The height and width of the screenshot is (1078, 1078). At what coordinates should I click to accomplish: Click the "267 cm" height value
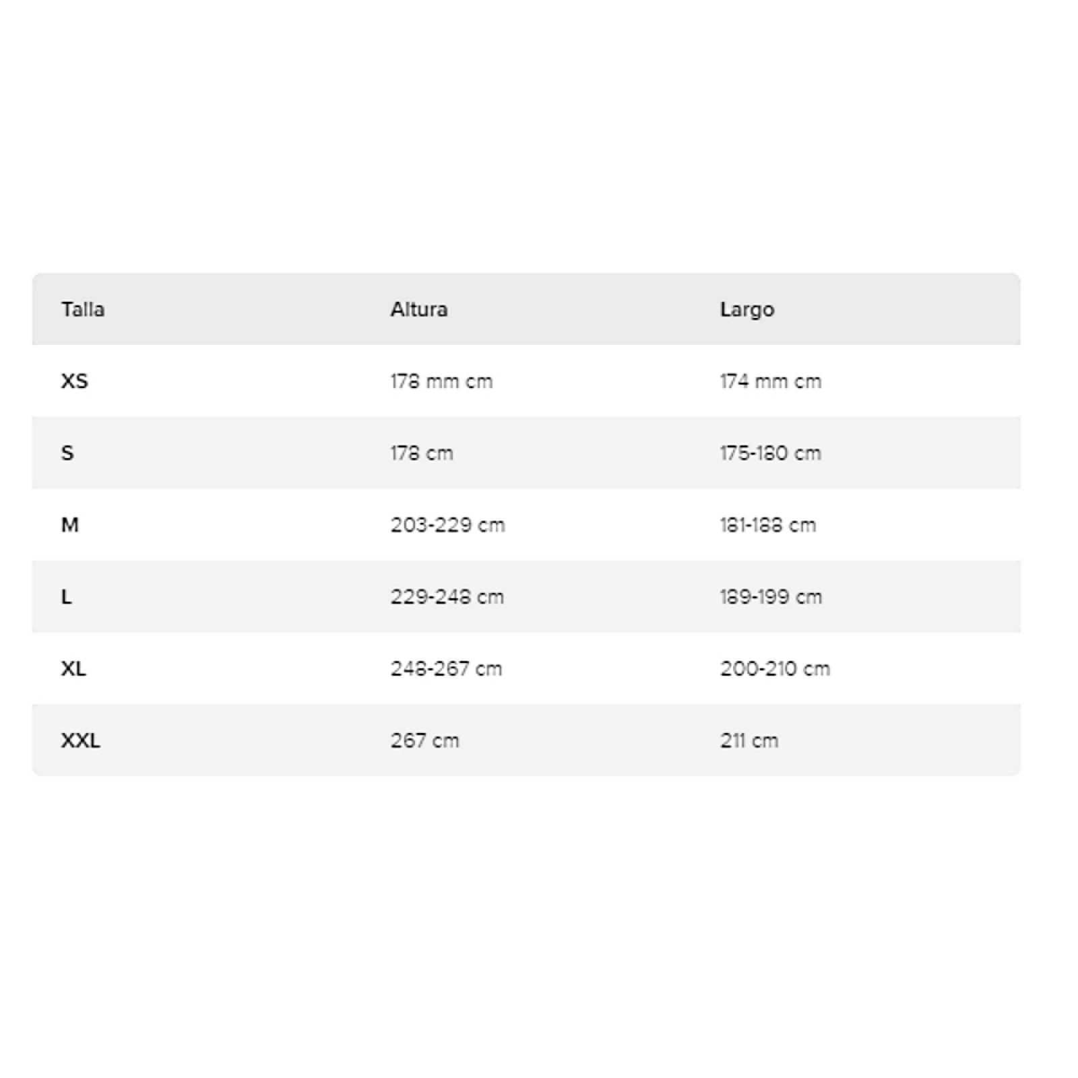(424, 740)
